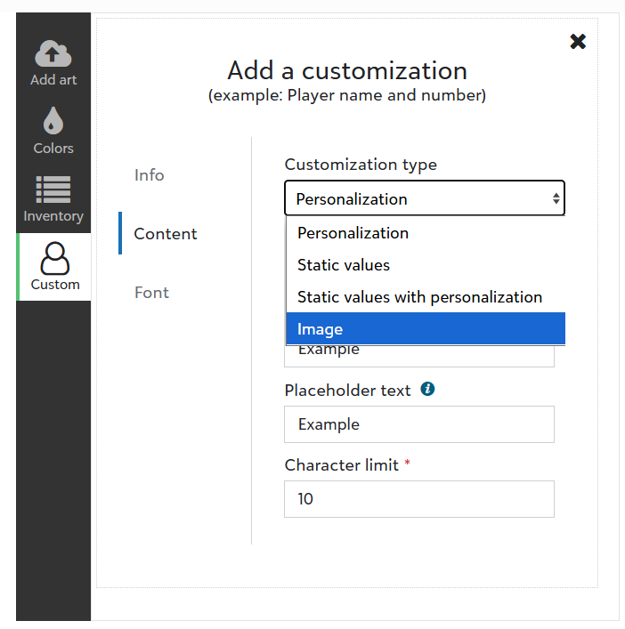
Task: Pick Static values with personalization option
Action: point(419,297)
